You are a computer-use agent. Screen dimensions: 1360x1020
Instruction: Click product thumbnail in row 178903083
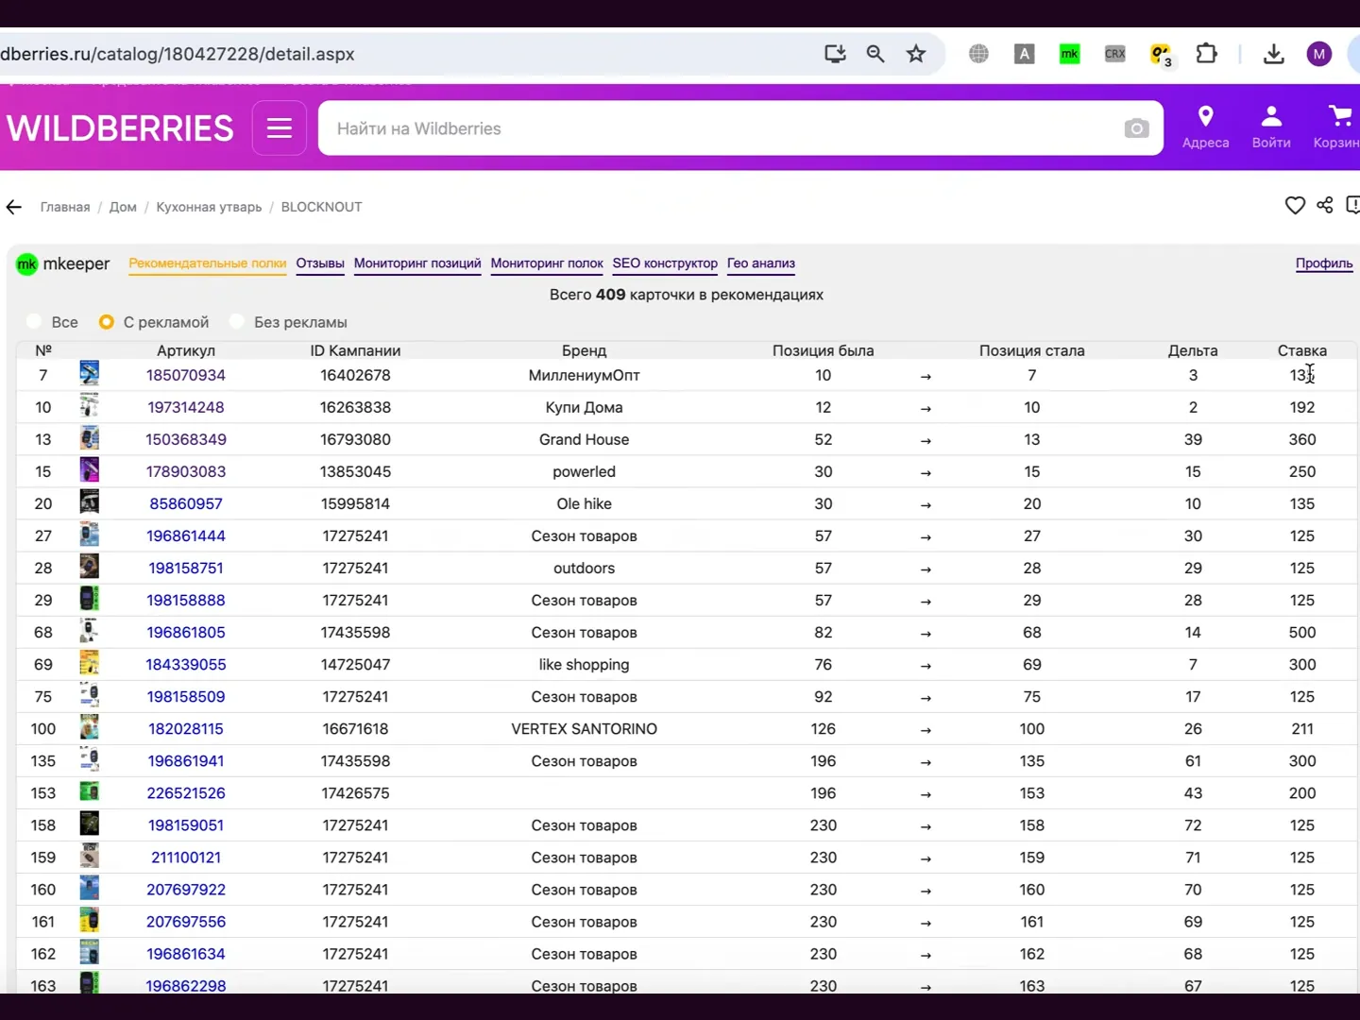(x=89, y=470)
